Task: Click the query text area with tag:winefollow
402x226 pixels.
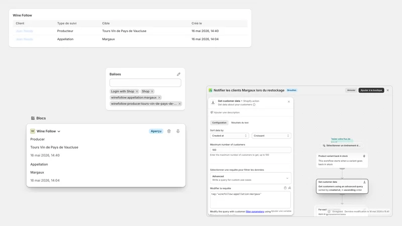Action: [x=250, y=199]
